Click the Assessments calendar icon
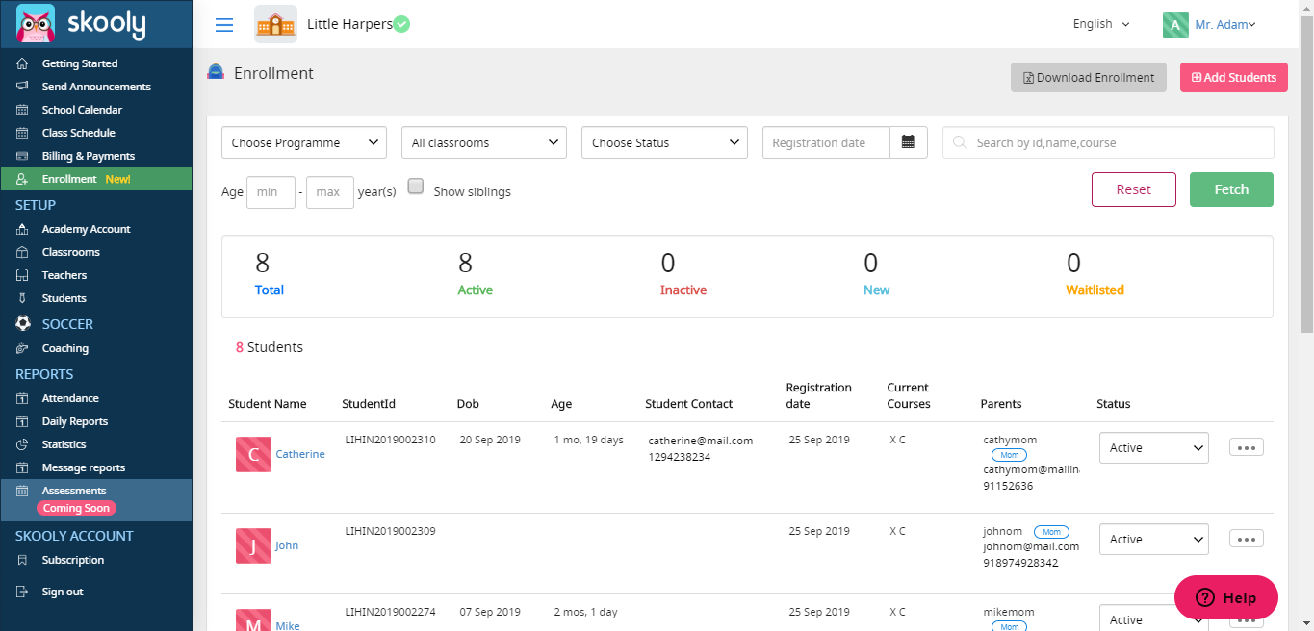The height and width of the screenshot is (631, 1314). [x=22, y=491]
